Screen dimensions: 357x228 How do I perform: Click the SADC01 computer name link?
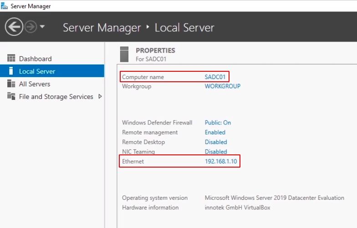(215, 77)
